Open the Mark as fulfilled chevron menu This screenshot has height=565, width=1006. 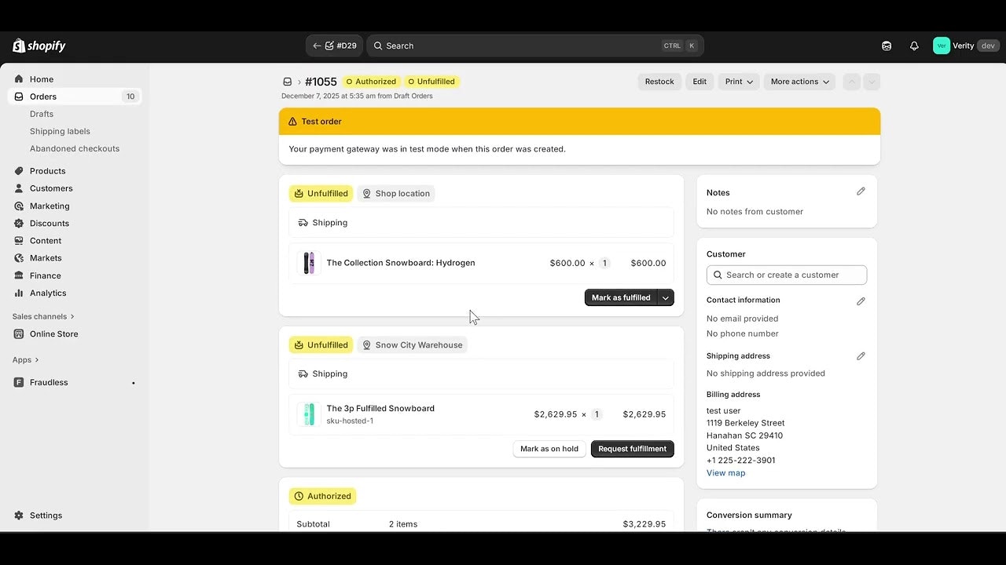coord(665,297)
